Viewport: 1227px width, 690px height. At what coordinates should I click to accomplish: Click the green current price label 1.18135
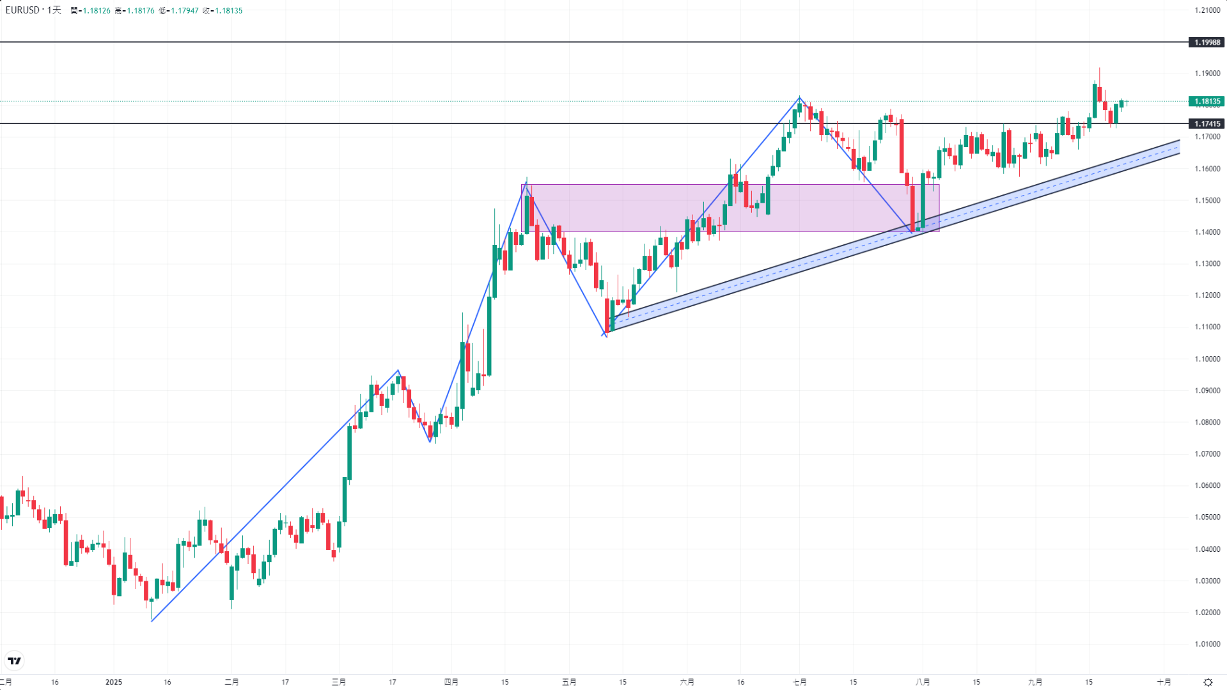click(x=1207, y=101)
